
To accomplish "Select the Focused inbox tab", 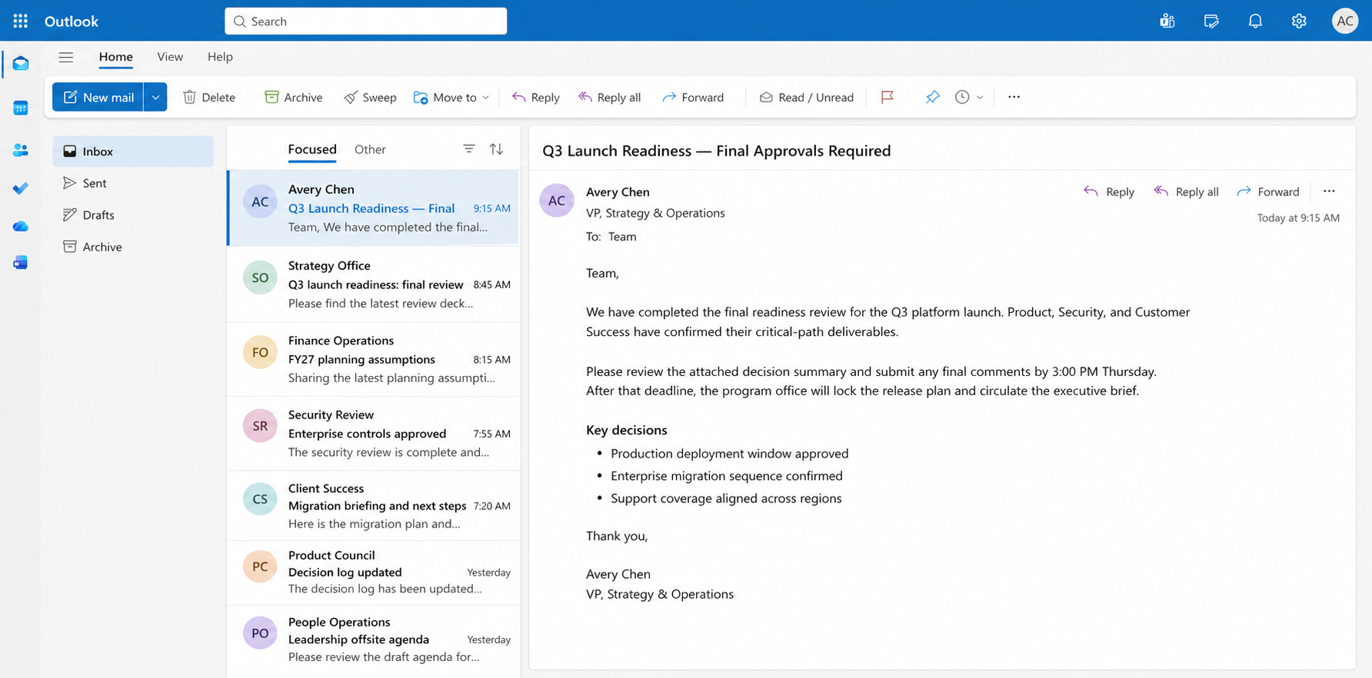I will 312,149.
